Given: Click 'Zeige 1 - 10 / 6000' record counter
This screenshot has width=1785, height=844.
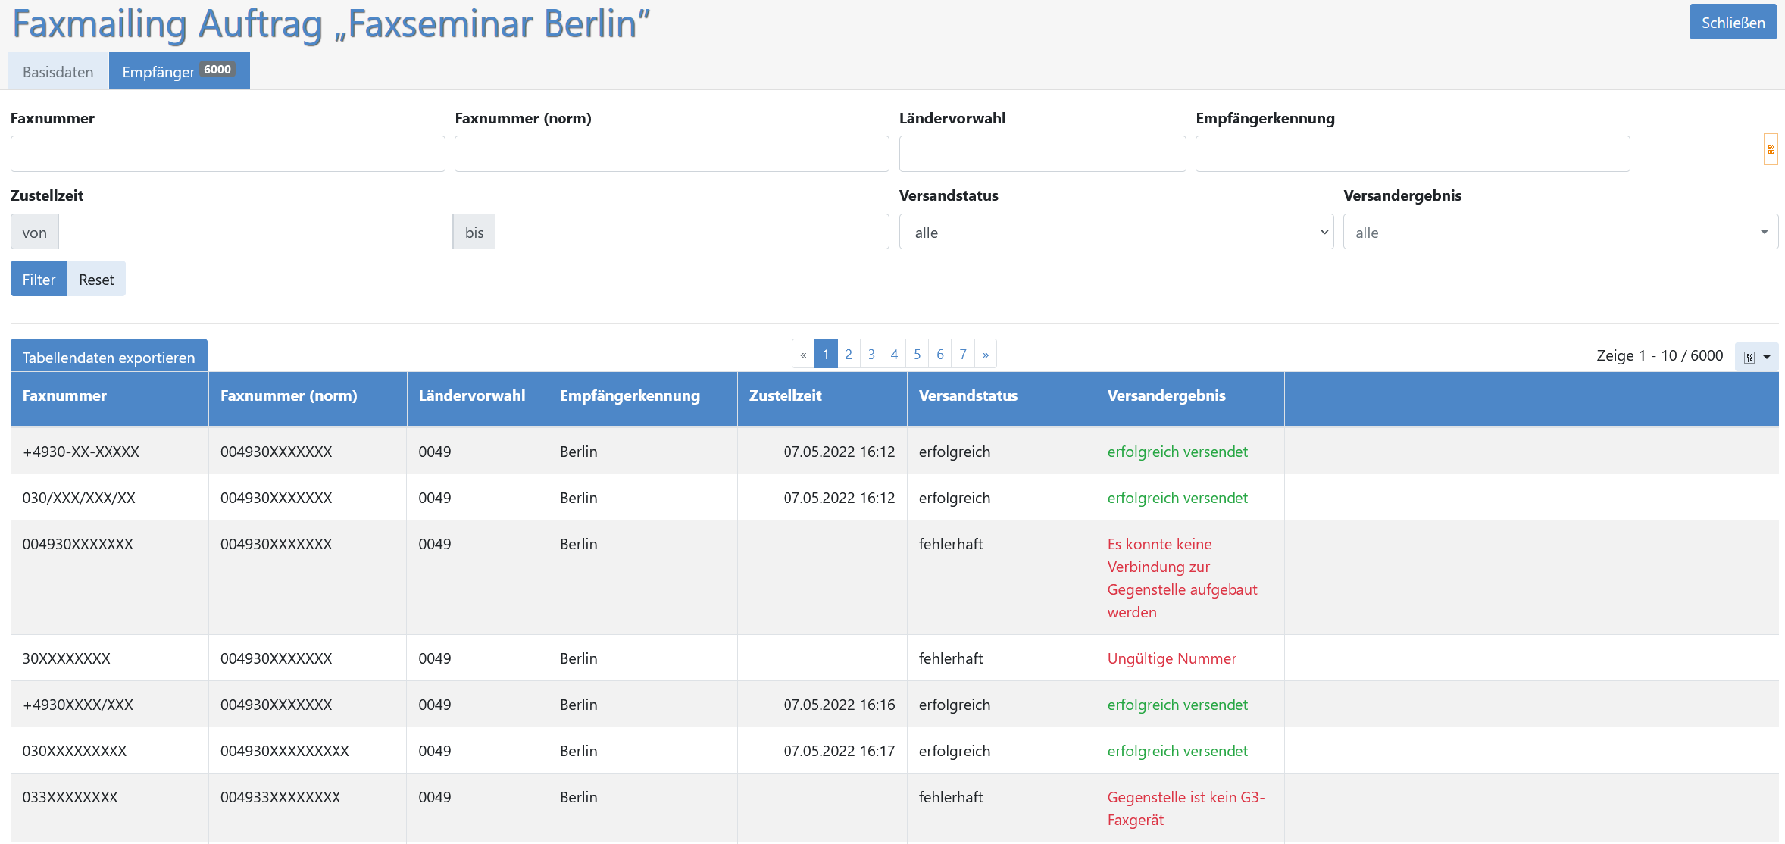Looking at the screenshot, I should (1660, 355).
